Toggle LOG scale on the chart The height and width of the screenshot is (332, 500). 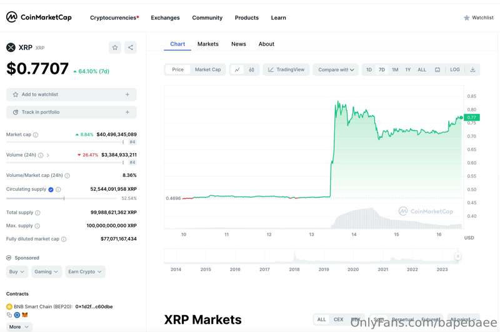coord(455,69)
